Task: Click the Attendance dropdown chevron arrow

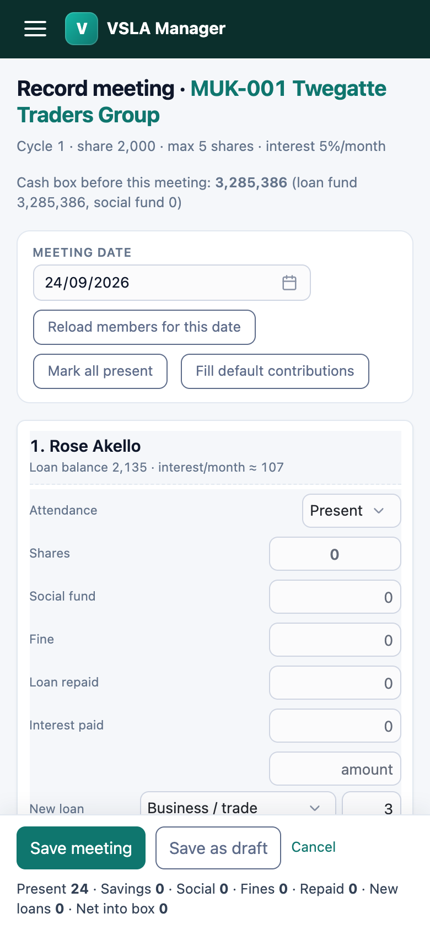Action: click(379, 511)
